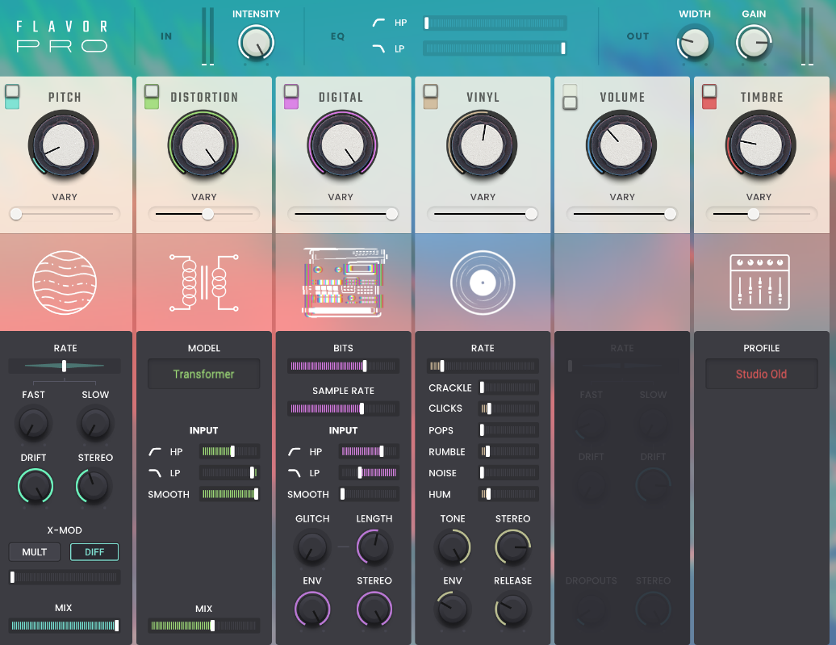
Task: Click the large Timbre amount knob
Action: (x=761, y=144)
